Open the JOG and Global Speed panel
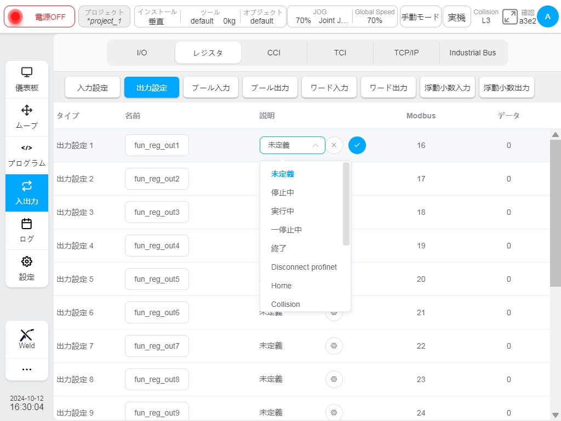Image resolution: width=561 pixels, height=421 pixels. click(342, 16)
